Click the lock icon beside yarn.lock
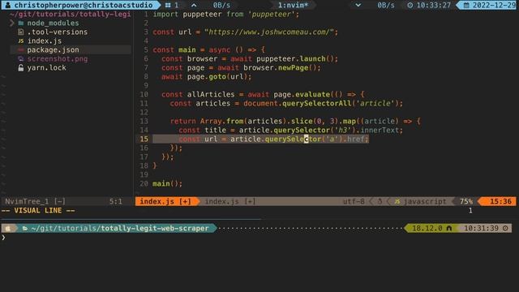 21,68
